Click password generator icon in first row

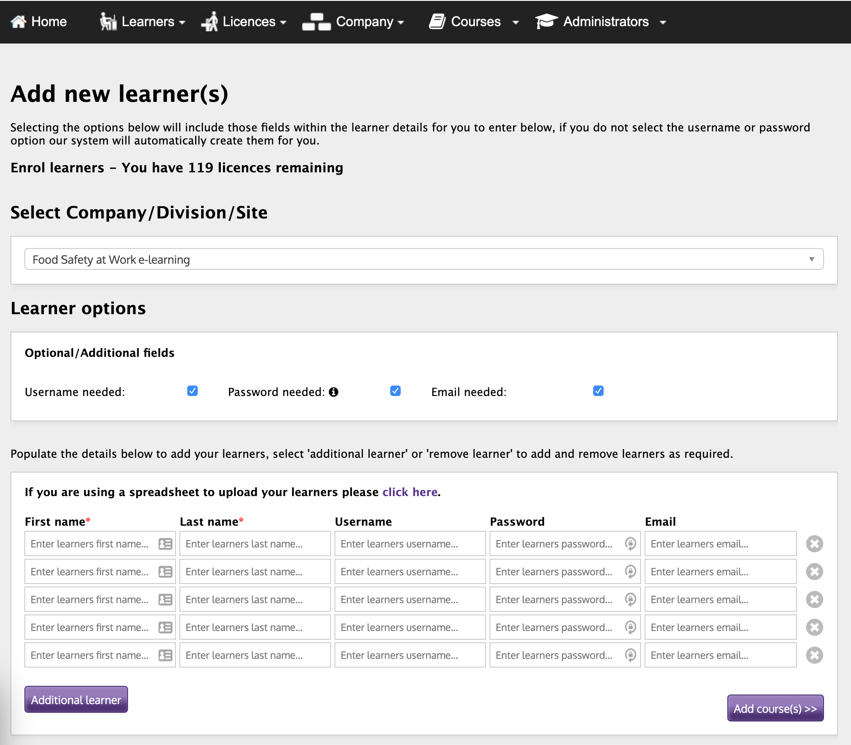tap(630, 544)
